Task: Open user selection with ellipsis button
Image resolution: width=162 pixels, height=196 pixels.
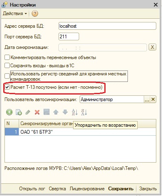Action: [147, 99]
